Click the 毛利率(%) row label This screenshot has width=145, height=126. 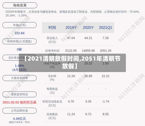52,78
